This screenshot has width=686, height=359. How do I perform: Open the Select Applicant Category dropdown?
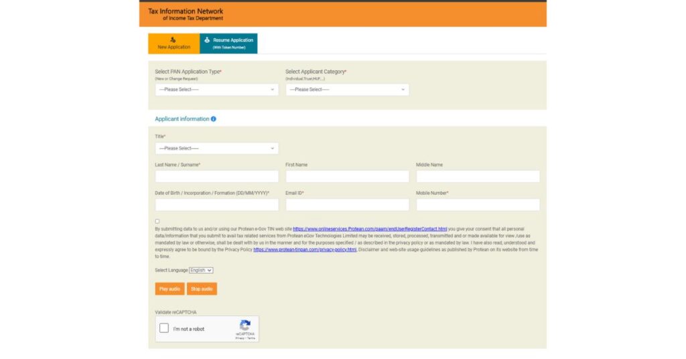tap(348, 90)
